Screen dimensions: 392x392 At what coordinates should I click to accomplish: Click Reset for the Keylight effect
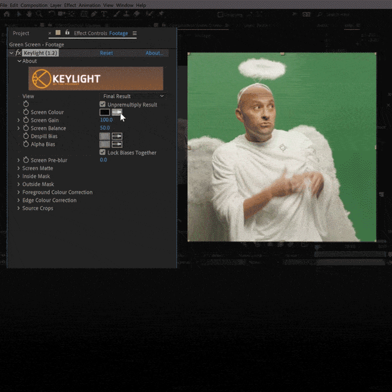(x=107, y=53)
